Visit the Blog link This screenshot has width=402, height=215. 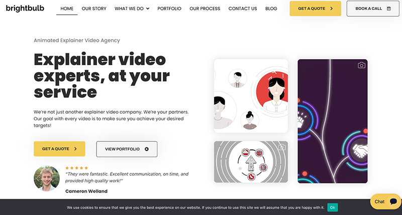(x=271, y=9)
